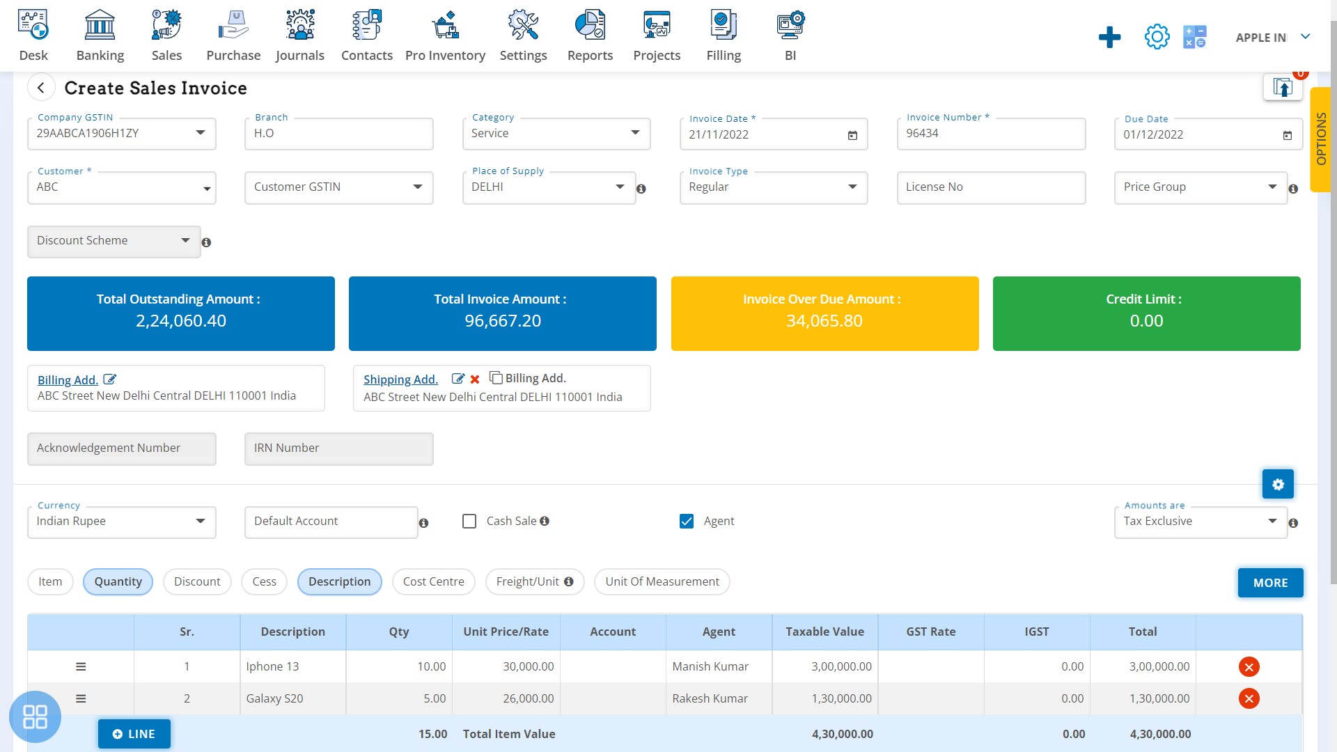Click the Default Account field
The image size is (1337, 752).
(x=331, y=522)
